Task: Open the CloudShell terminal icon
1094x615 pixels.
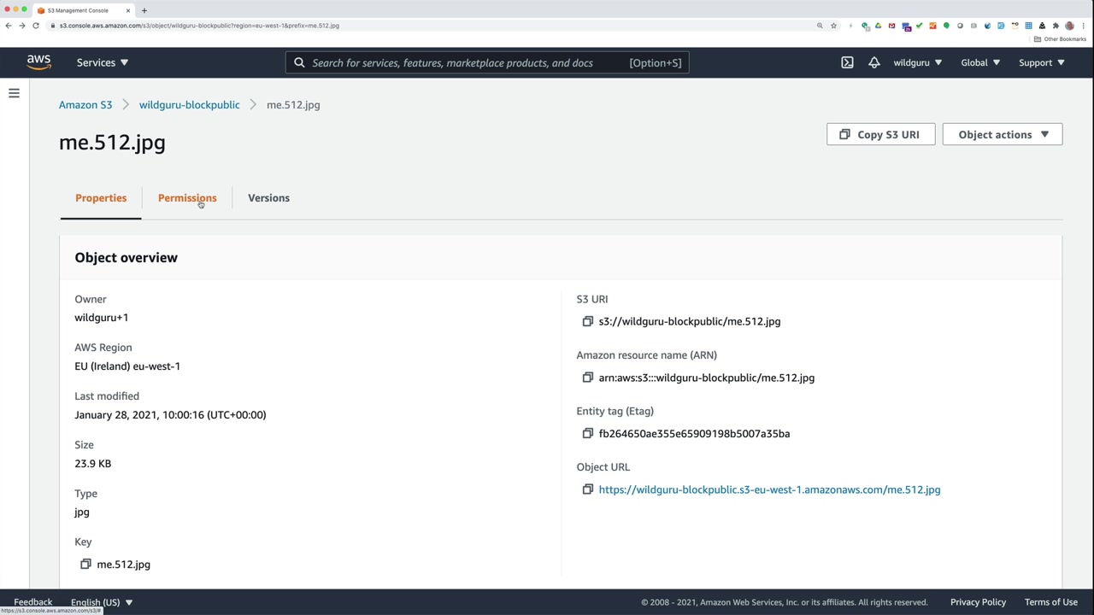Action: click(x=847, y=62)
